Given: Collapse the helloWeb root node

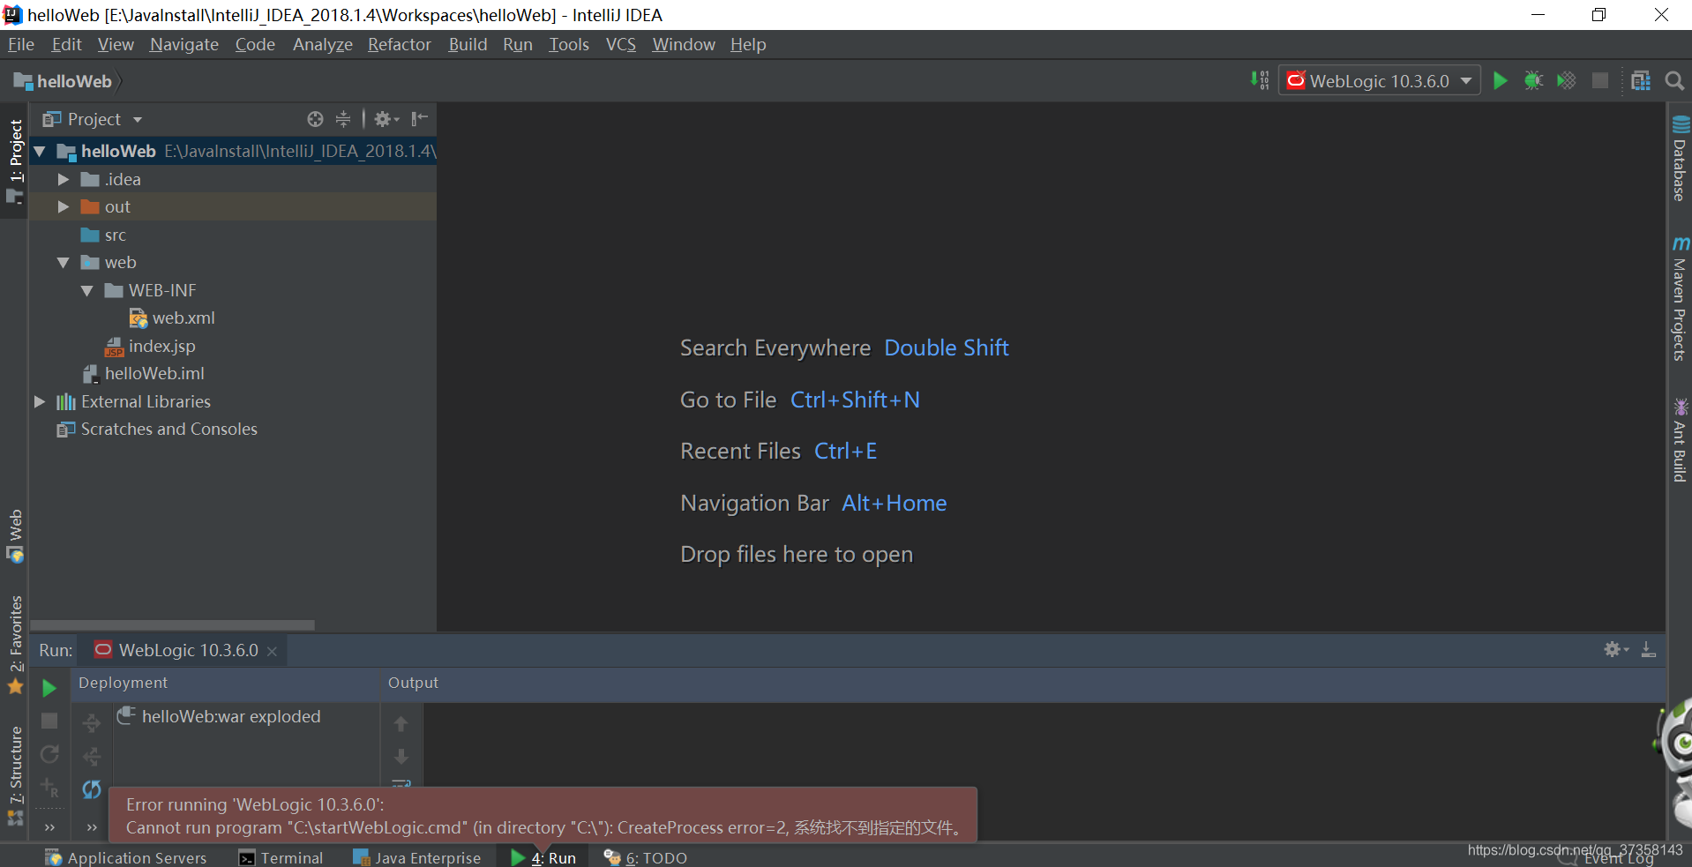Looking at the screenshot, I should tap(40, 152).
